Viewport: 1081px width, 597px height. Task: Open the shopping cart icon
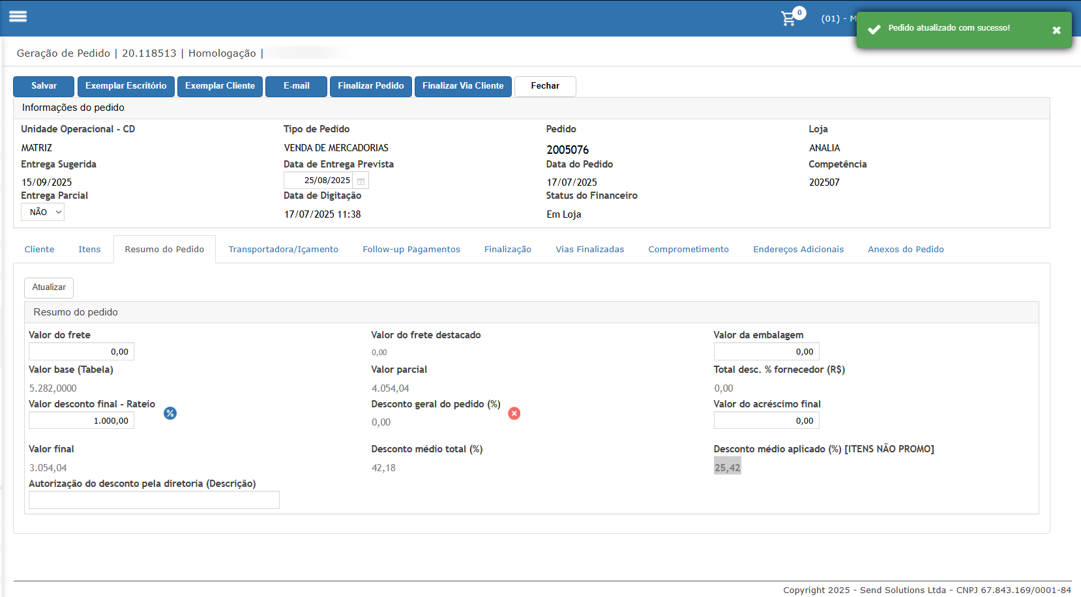789,18
